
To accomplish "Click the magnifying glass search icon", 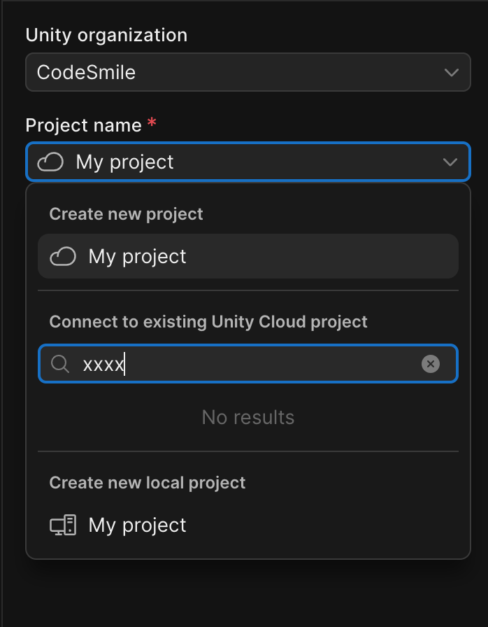I will [x=61, y=365].
